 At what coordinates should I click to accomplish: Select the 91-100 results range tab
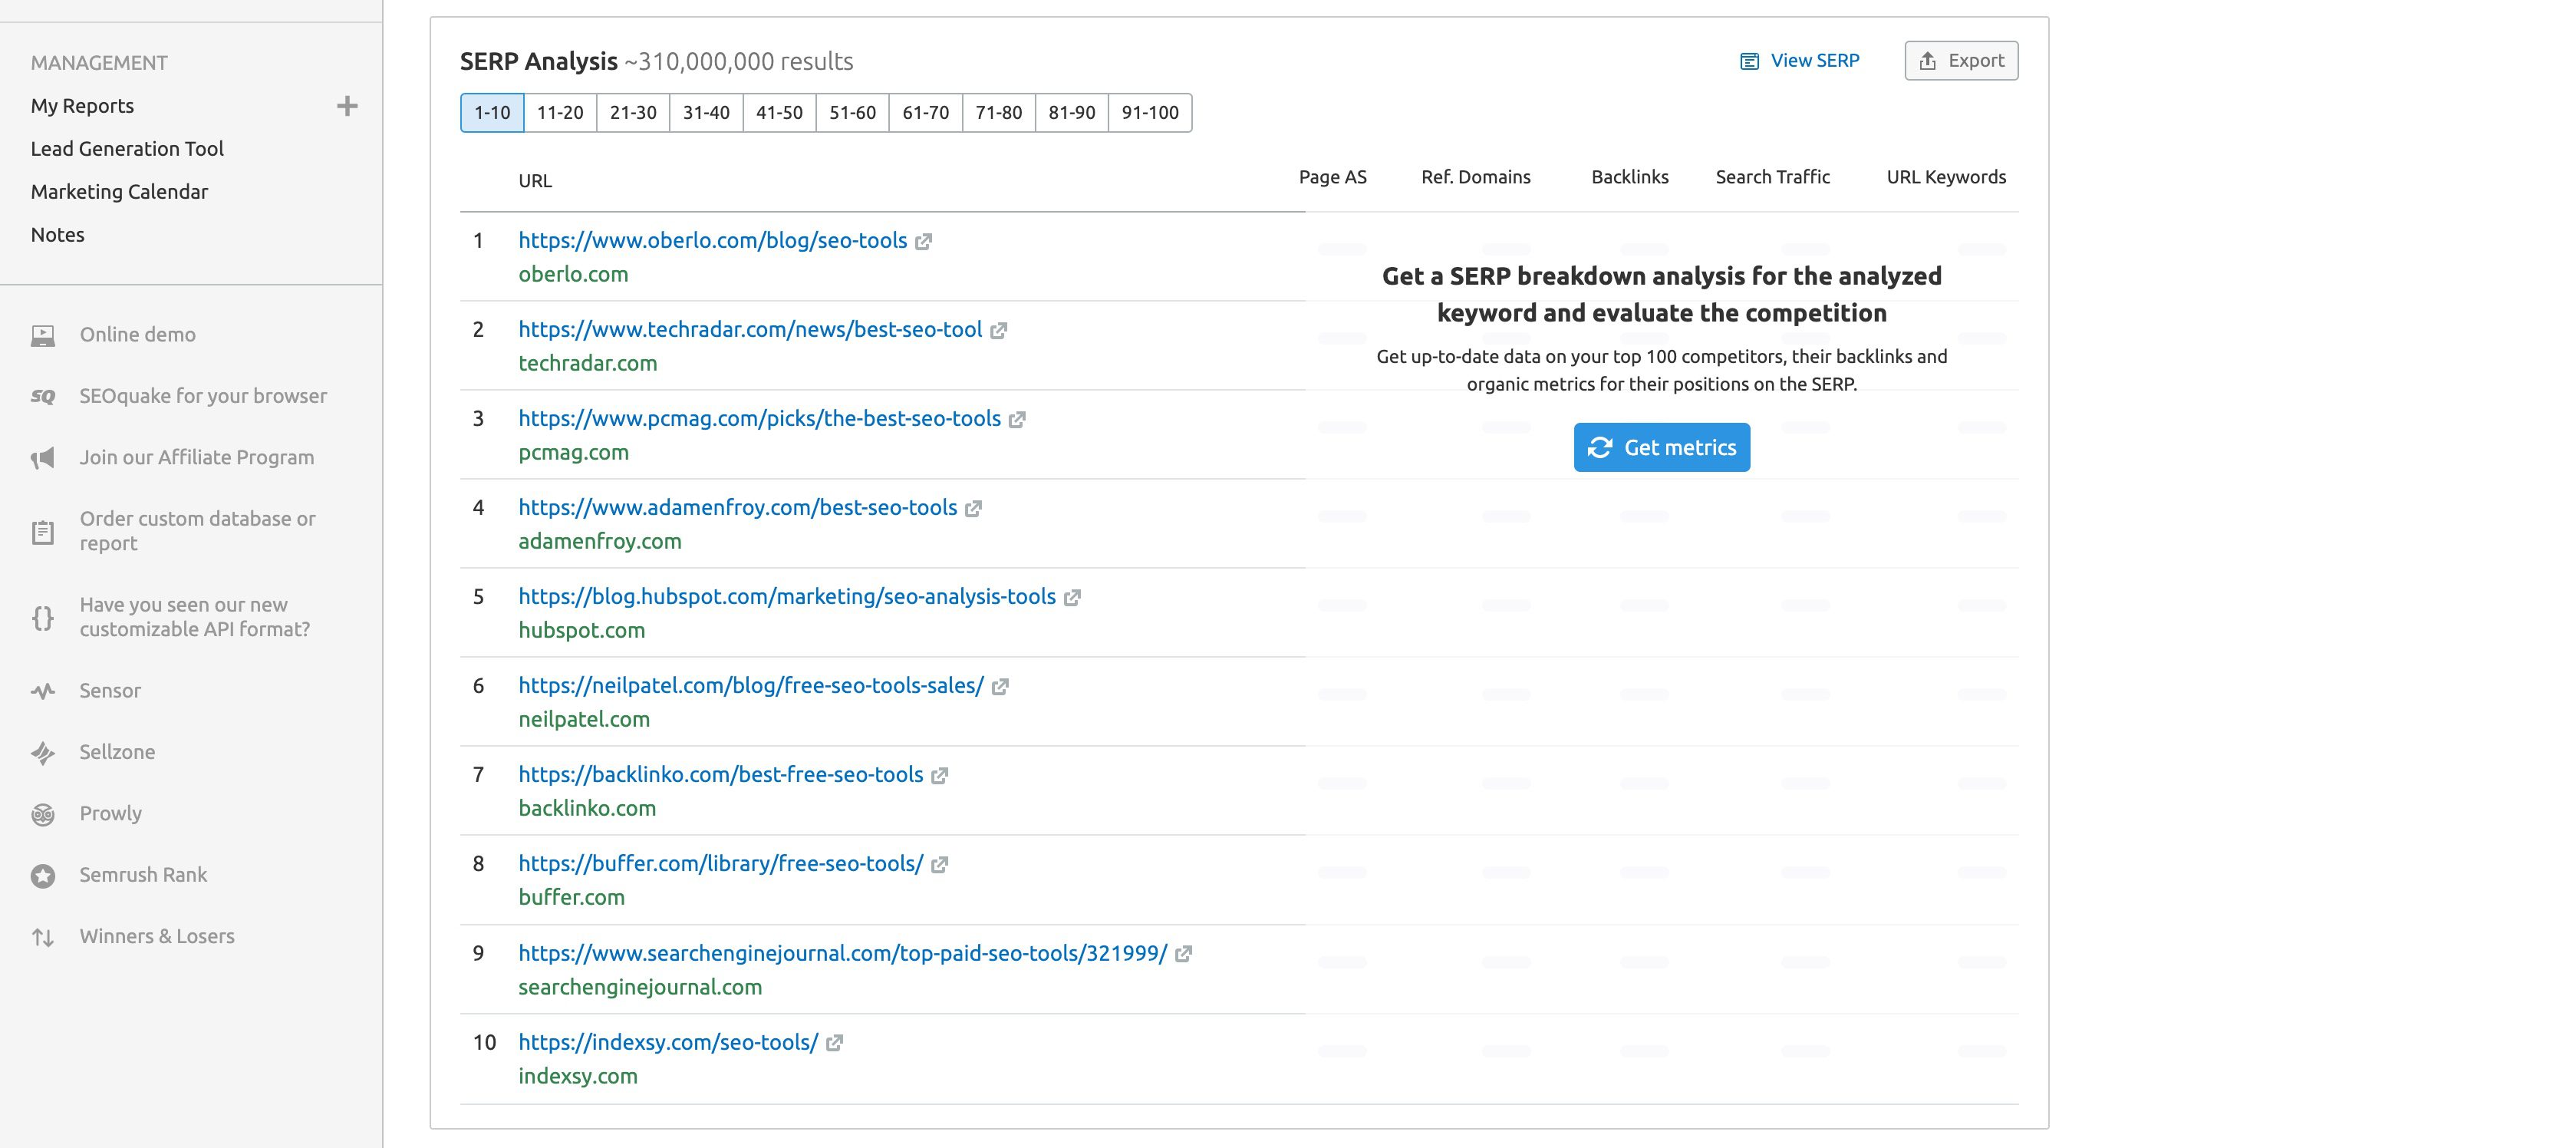pyautogui.click(x=1150, y=113)
